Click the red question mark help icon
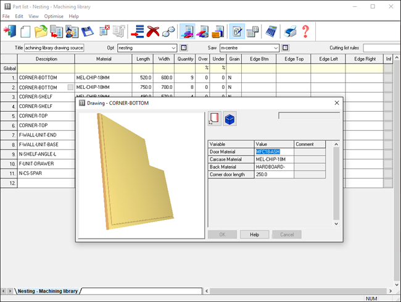 pos(305,31)
